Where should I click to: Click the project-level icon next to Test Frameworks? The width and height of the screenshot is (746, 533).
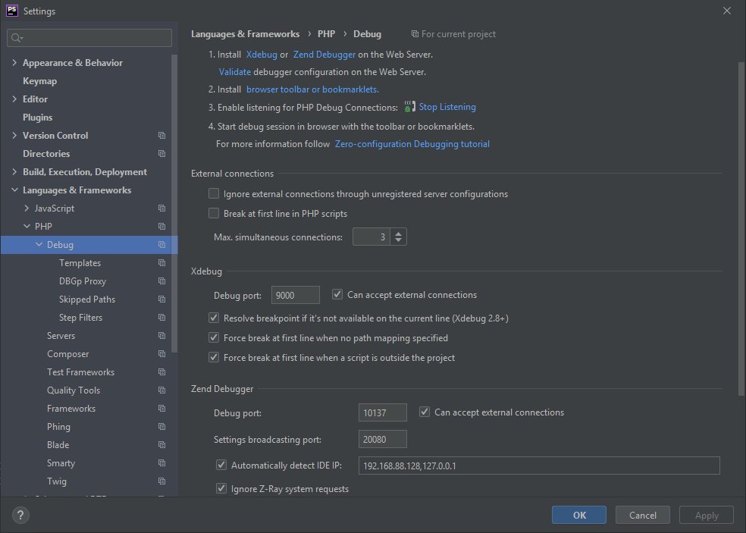coord(161,372)
